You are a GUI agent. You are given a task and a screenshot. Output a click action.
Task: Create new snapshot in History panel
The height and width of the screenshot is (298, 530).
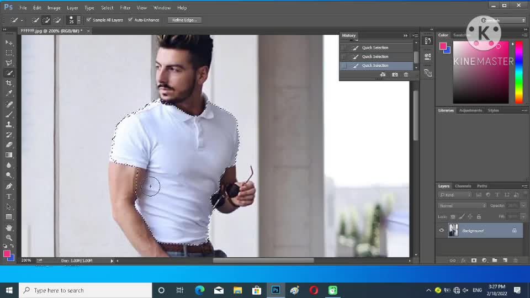coord(394,74)
